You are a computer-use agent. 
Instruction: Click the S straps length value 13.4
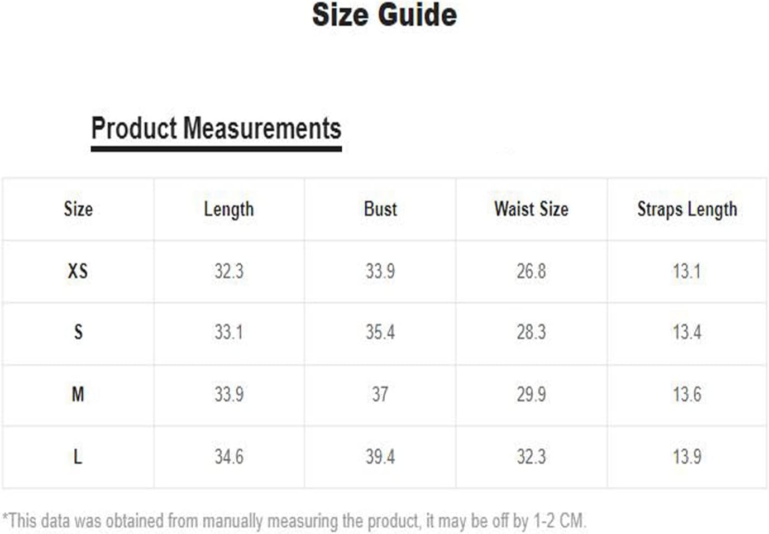(687, 332)
